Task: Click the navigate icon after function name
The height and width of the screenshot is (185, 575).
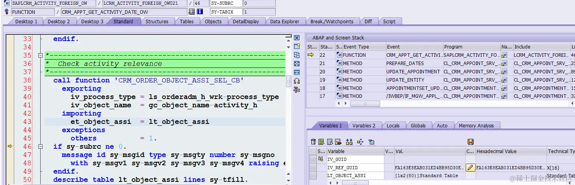Action: 192,12
